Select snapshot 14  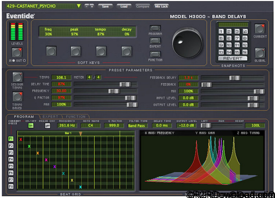click(x=229, y=52)
